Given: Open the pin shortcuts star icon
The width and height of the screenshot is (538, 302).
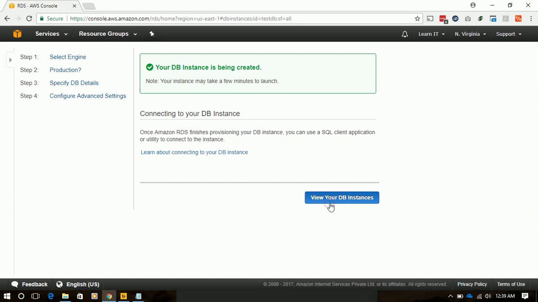Looking at the screenshot, I should [152, 34].
